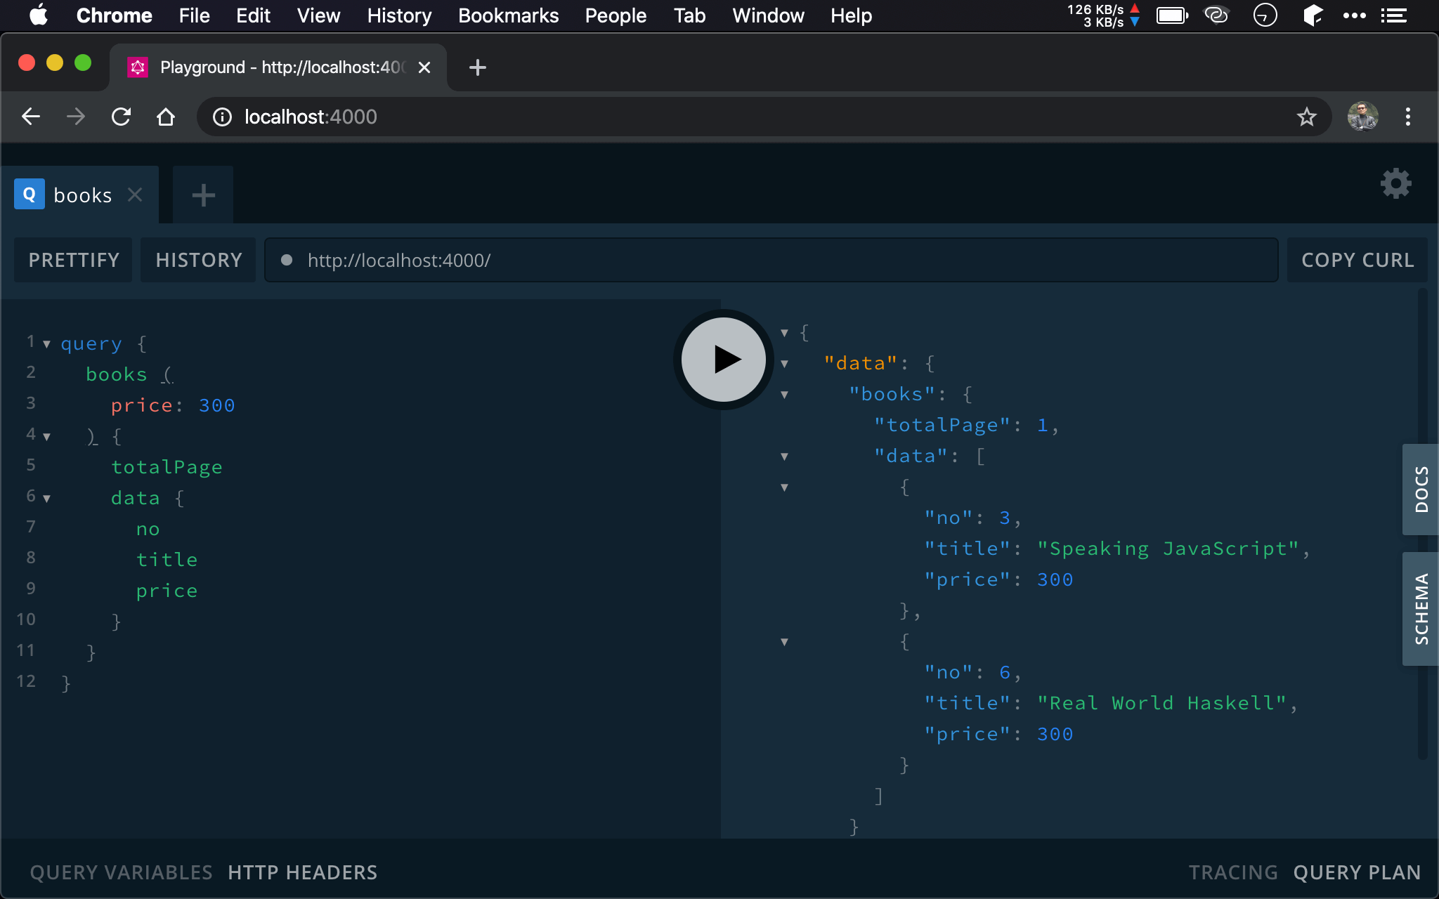Screen dimensions: 1439x899
Task: Click COPY CURL to copy request
Action: tap(1358, 260)
